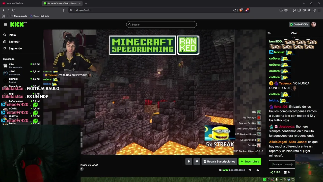
Task: Click username Tadeoxx in chat
Action: coord(285,83)
